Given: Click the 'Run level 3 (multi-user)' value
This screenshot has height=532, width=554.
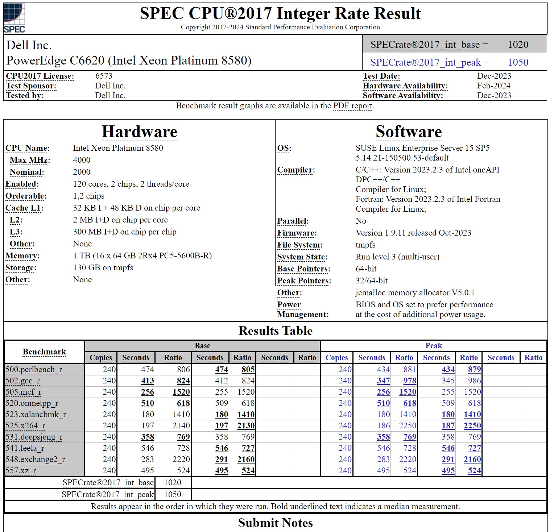Looking at the screenshot, I should pyautogui.click(x=397, y=257).
